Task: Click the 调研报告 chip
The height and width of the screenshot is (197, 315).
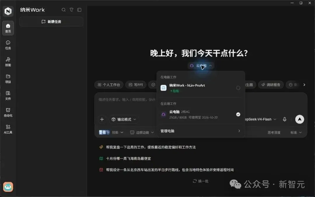Action: 271,85
